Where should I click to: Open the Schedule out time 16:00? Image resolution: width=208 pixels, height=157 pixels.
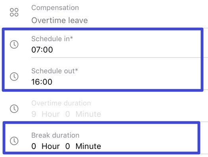(42, 82)
